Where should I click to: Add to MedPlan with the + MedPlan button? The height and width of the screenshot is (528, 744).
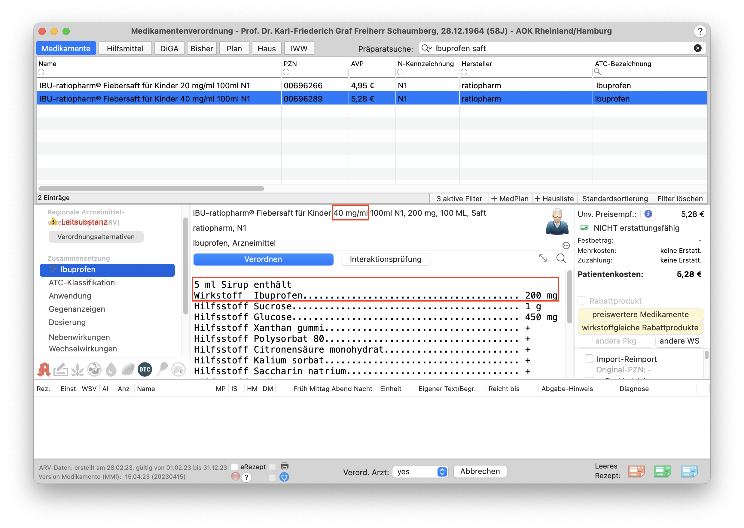pyautogui.click(x=510, y=198)
